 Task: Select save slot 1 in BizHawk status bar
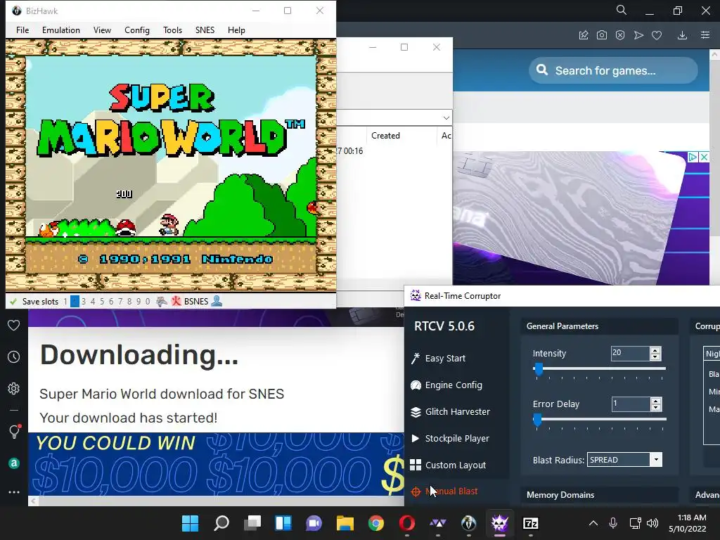pos(65,301)
